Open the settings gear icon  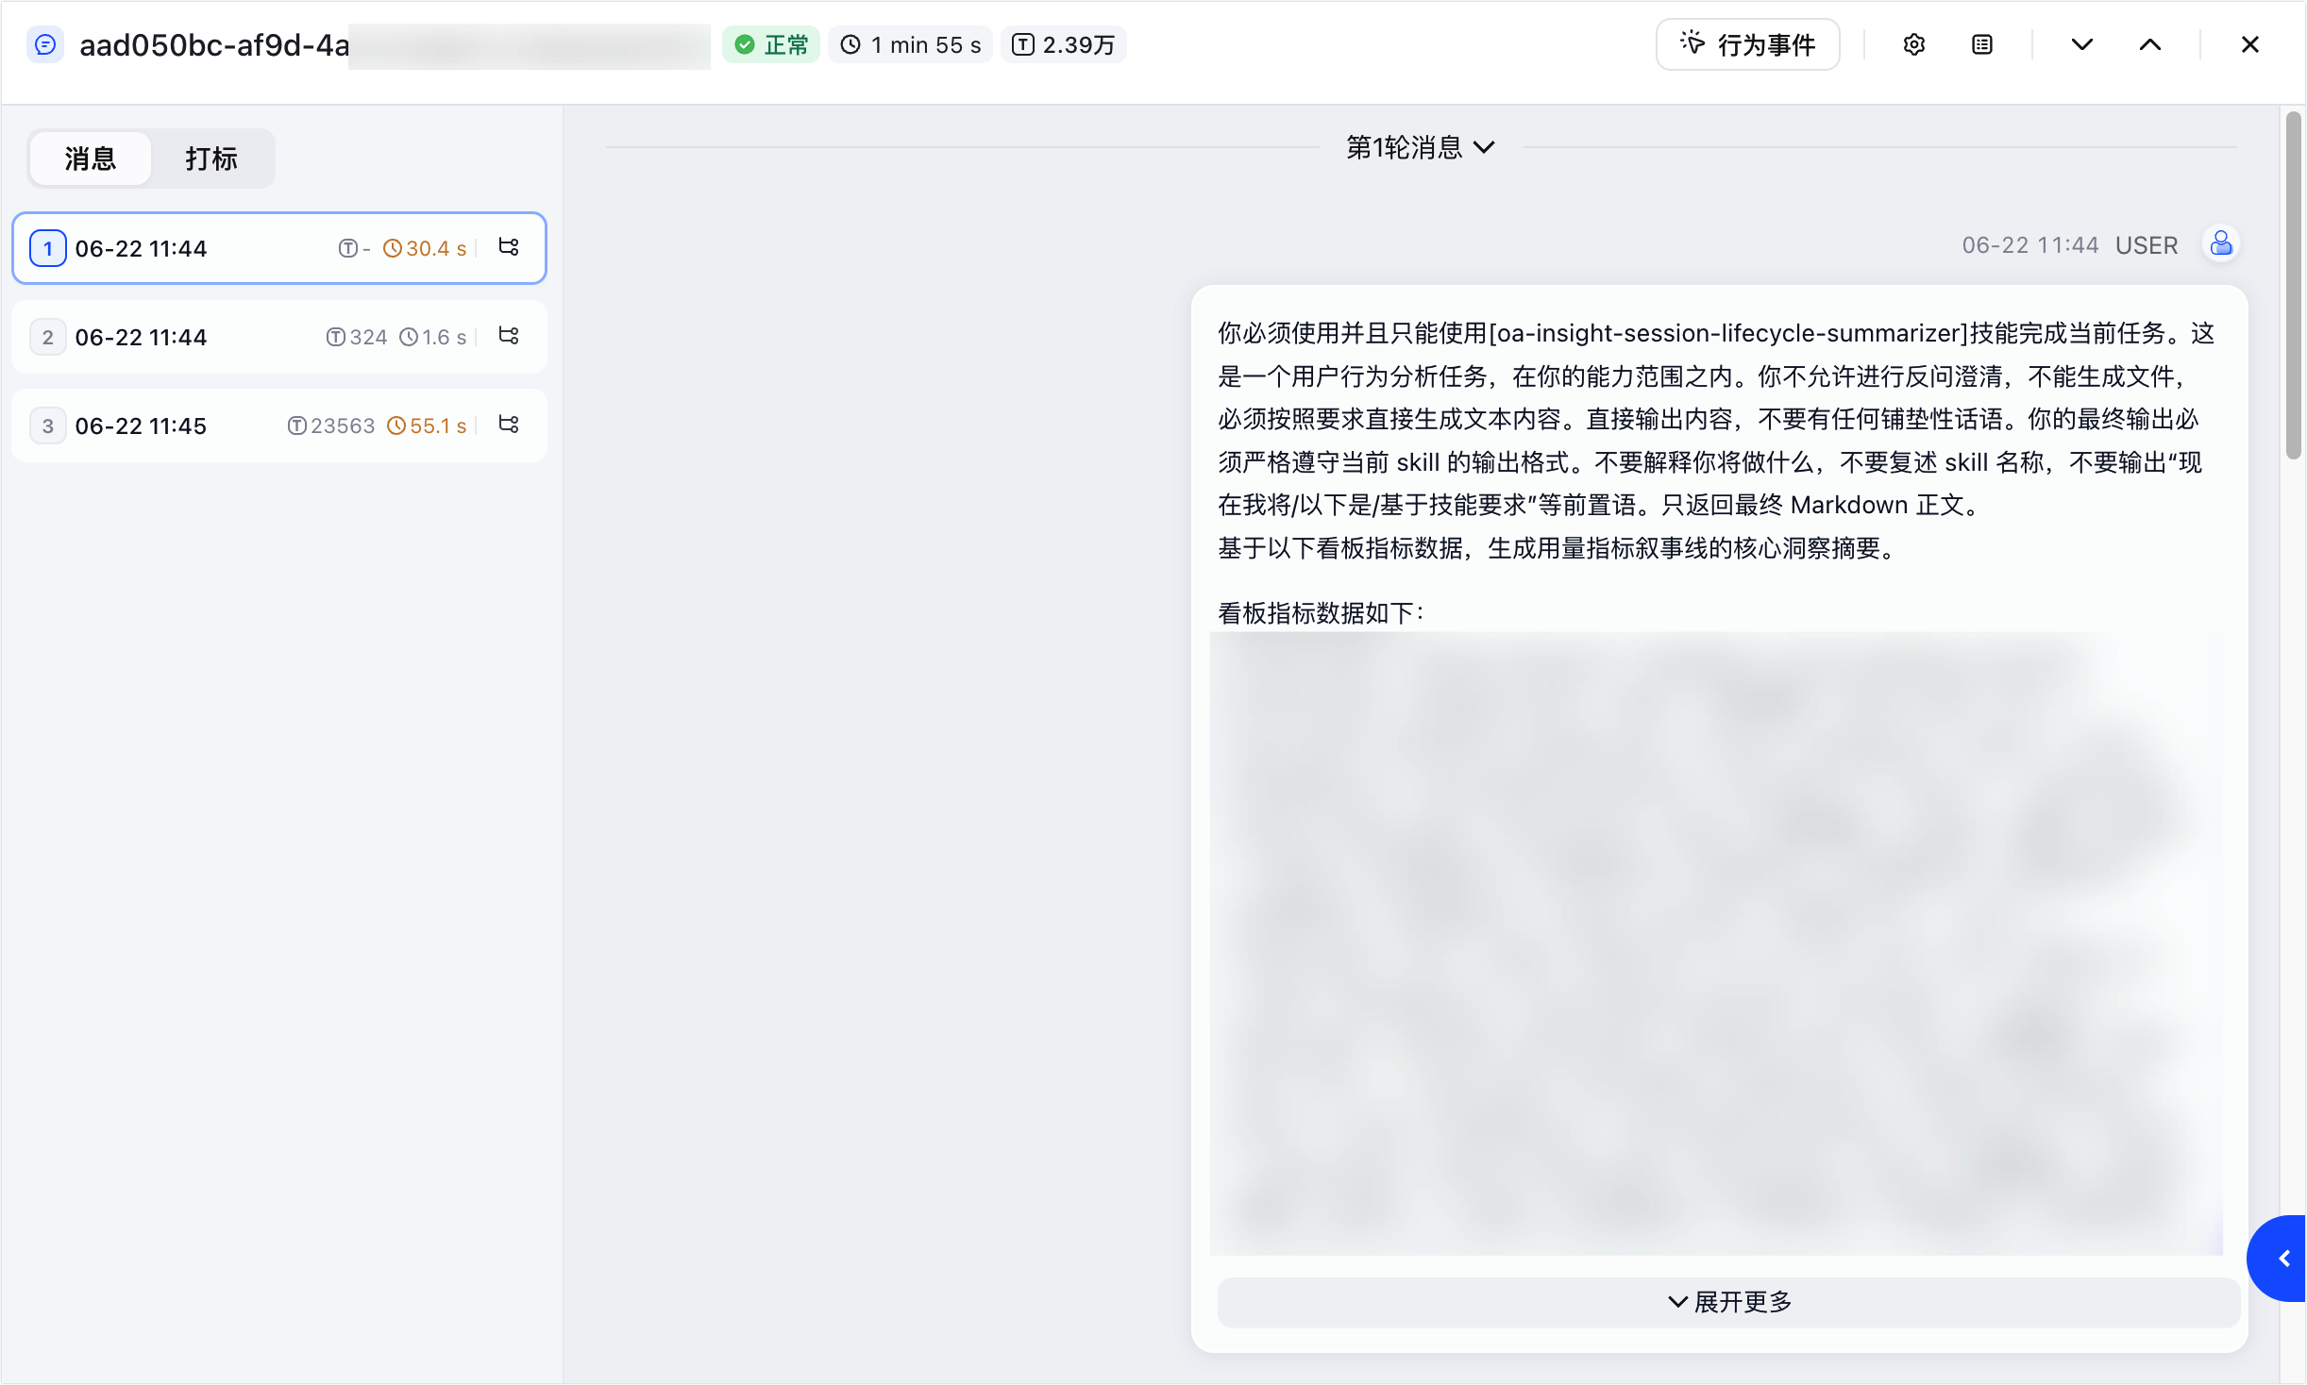pos(1913,44)
